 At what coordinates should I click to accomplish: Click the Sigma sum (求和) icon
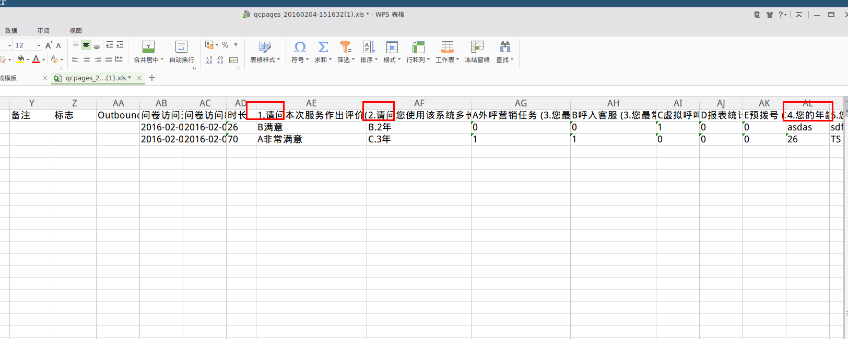click(x=323, y=47)
